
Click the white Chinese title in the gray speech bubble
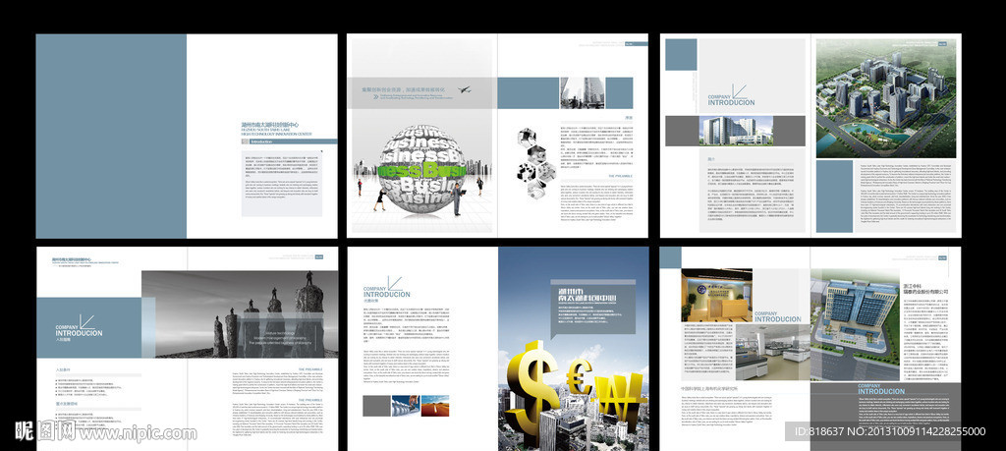pyautogui.click(x=587, y=295)
